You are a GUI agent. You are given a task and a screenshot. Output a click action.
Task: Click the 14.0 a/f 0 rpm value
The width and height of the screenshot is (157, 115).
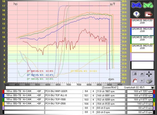click(140, 104)
